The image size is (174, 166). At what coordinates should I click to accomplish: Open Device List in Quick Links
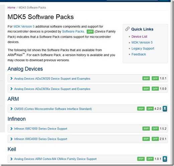(x=139, y=37)
